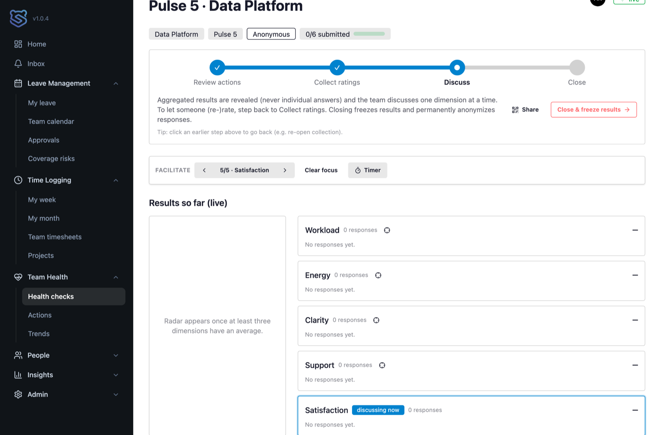Click the Team Health heart icon
The image size is (661, 435).
pos(18,277)
